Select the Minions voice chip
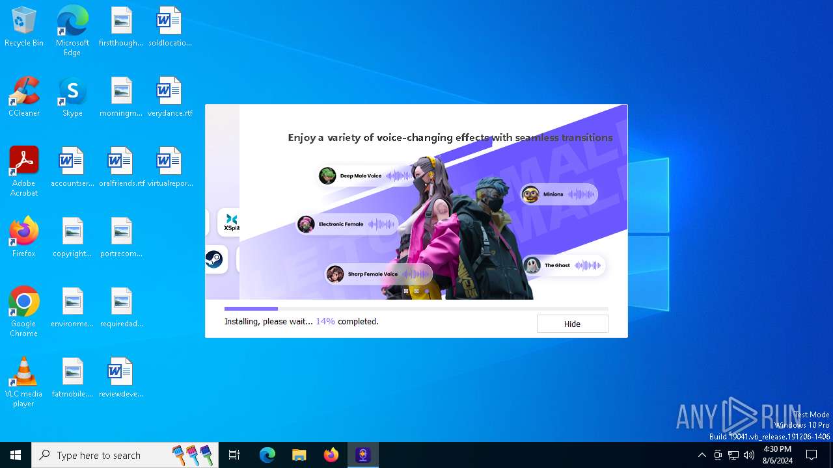This screenshot has width=833, height=468. pos(558,194)
